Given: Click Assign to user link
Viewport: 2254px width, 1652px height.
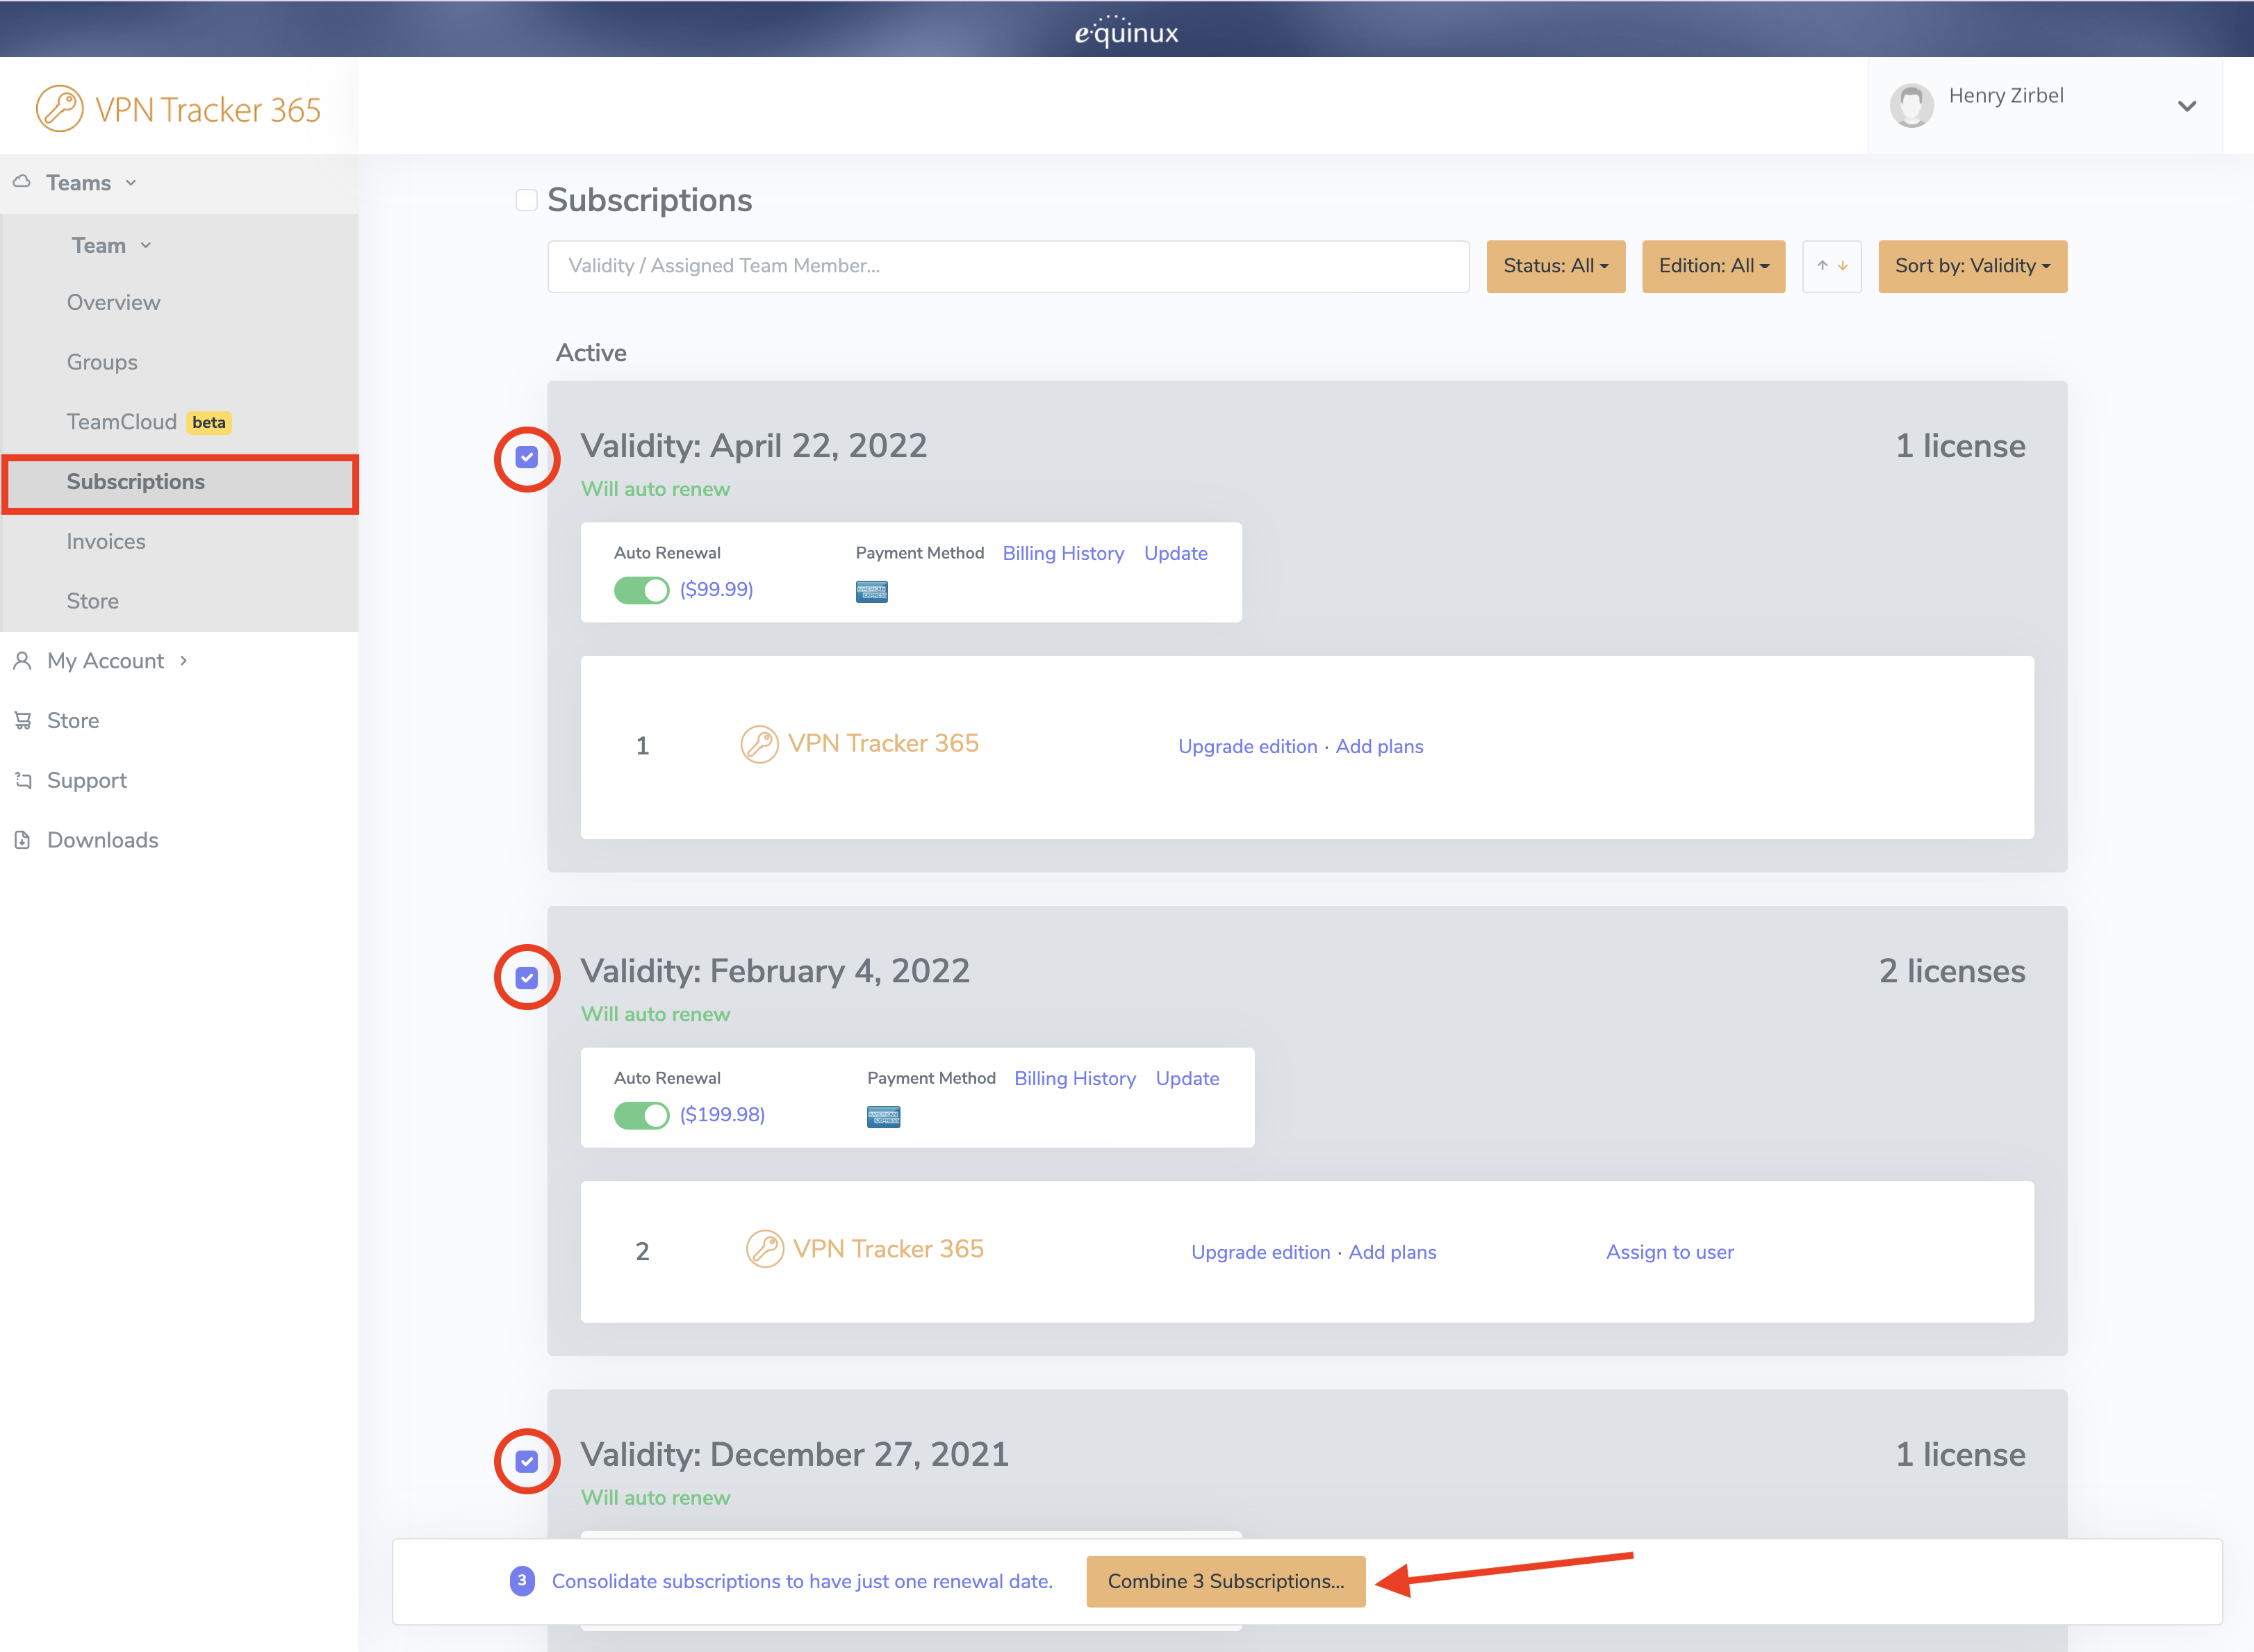Looking at the screenshot, I should click(x=1669, y=1252).
